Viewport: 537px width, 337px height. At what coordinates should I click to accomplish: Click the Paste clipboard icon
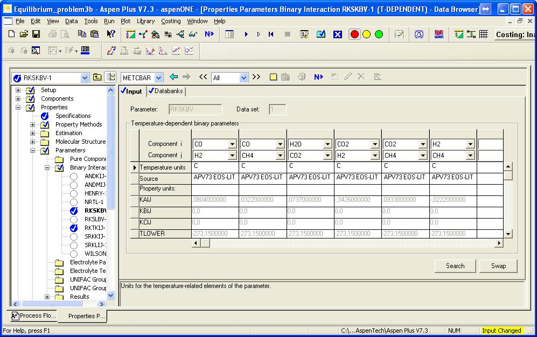[x=94, y=34]
